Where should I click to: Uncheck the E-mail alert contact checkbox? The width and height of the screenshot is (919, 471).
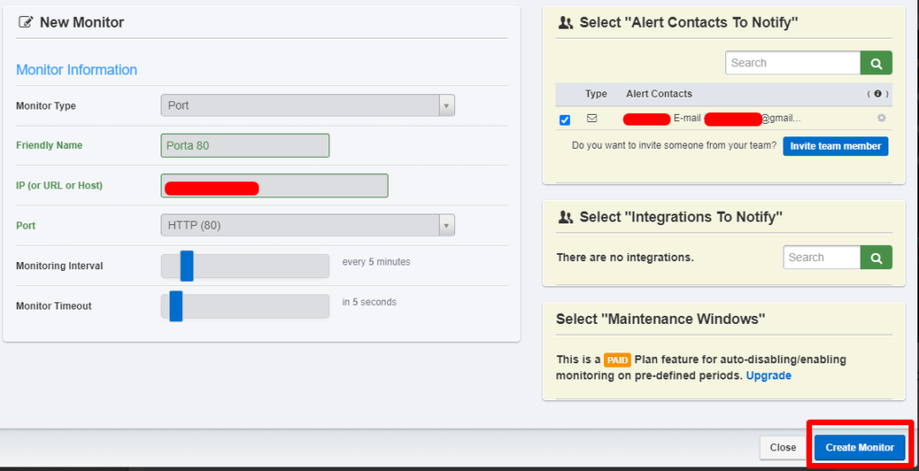[x=565, y=119]
